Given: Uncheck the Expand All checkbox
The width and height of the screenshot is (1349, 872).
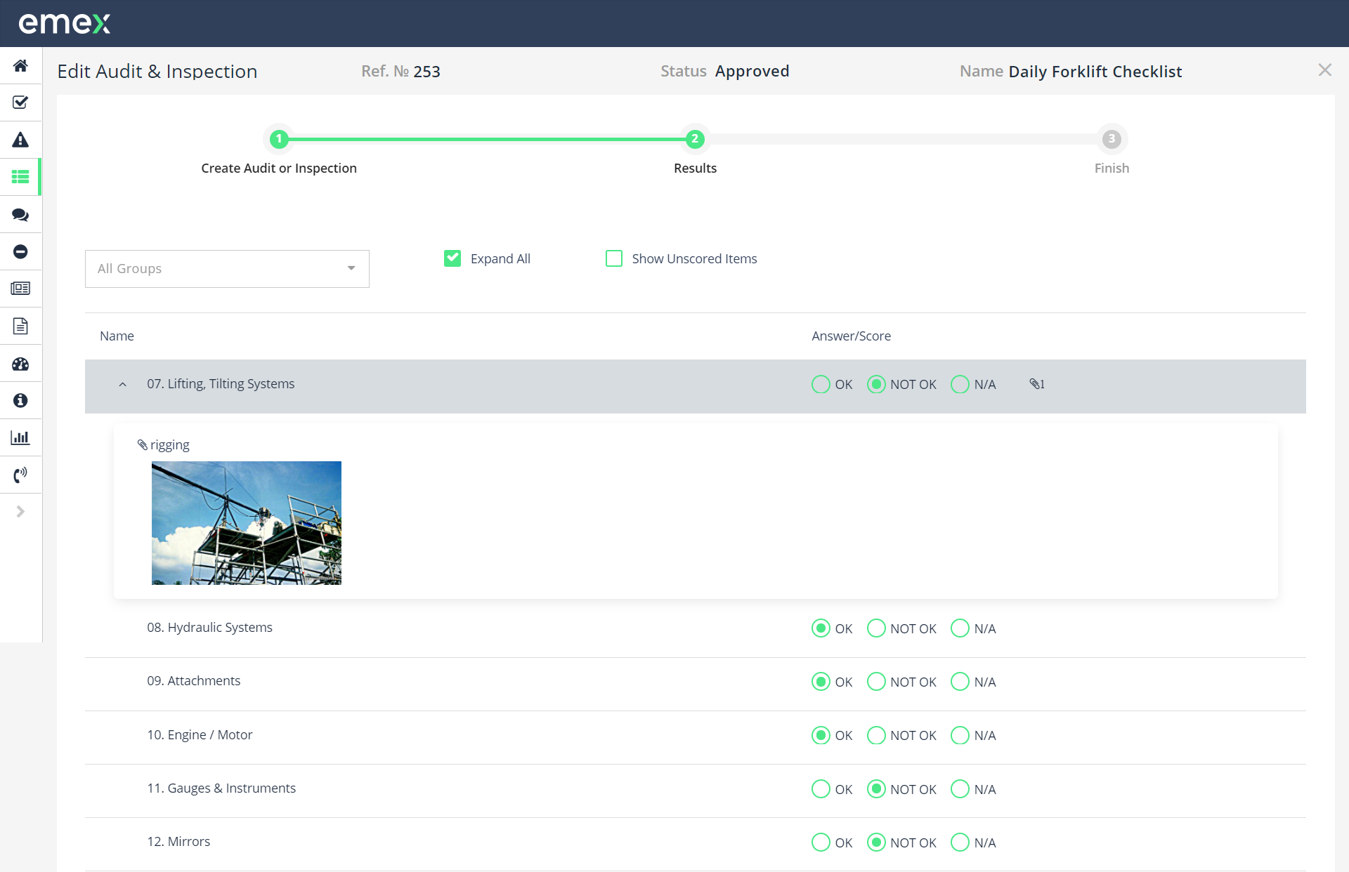Looking at the screenshot, I should coord(452,258).
